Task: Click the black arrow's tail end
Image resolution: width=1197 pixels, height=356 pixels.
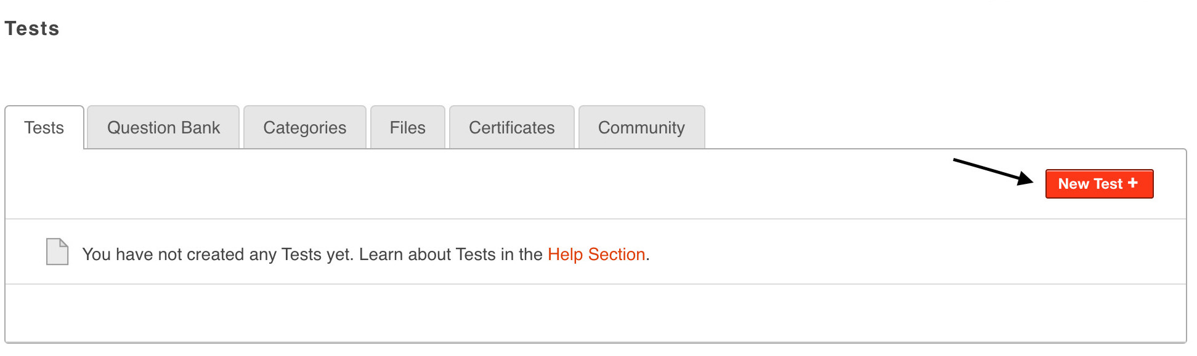Action: coord(957,161)
